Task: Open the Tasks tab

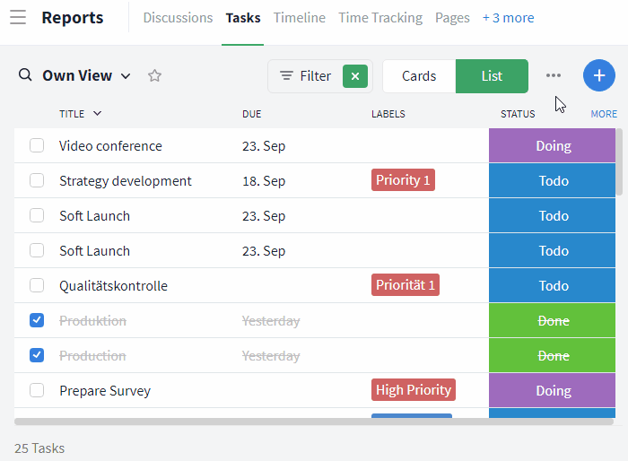Action: pyautogui.click(x=243, y=18)
